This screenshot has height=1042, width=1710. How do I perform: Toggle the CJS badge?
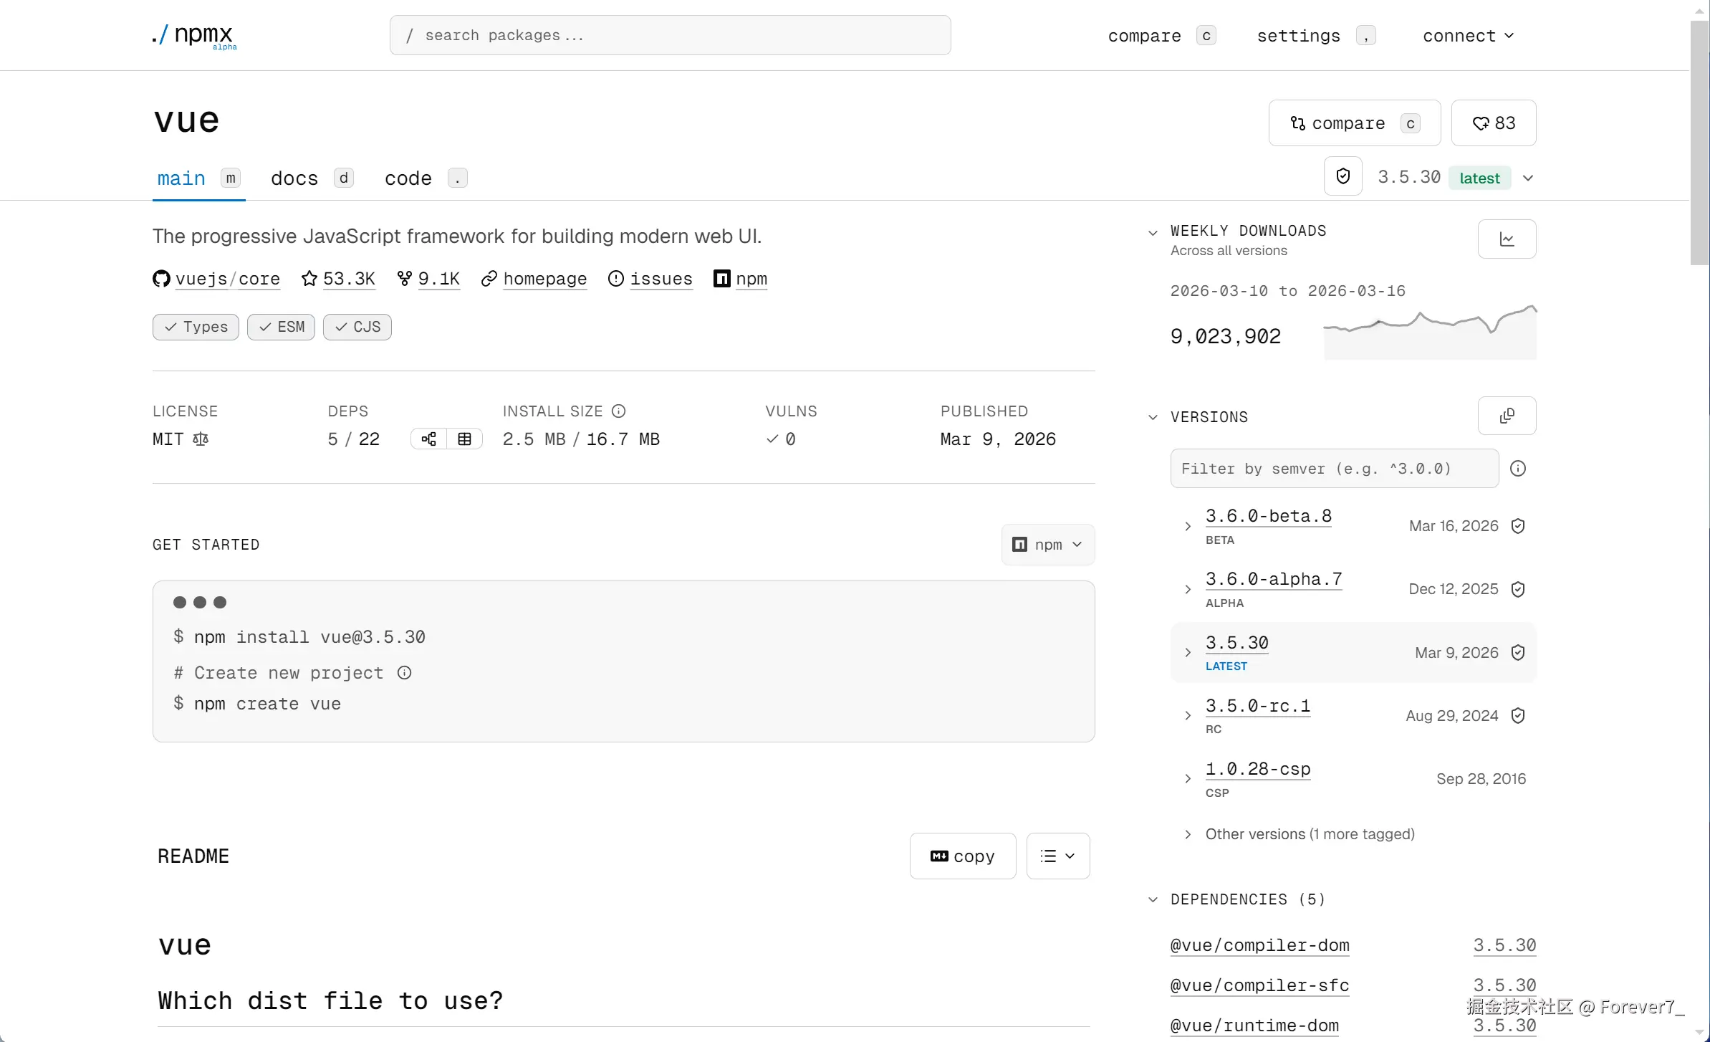pyautogui.click(x=357, y=327)
